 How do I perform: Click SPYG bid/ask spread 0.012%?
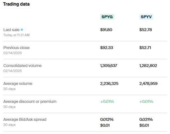(x=107, y=119)
